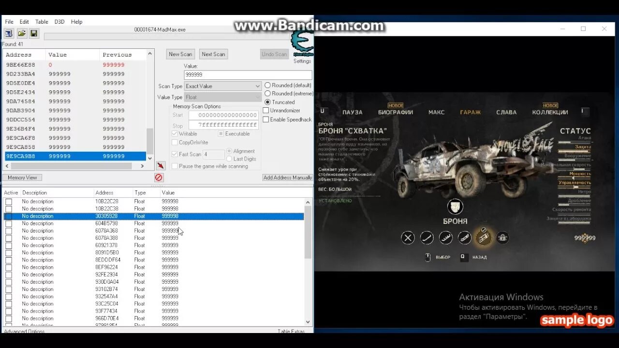Open the Table menu

pos(42,22)
